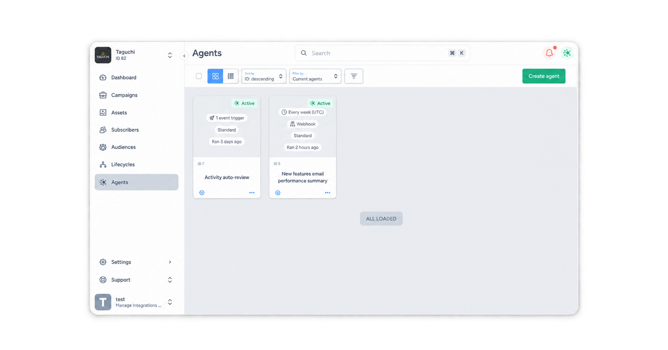Go to Dashboard
Viewport: 668px width, 350px height.
tap(137, 77)
